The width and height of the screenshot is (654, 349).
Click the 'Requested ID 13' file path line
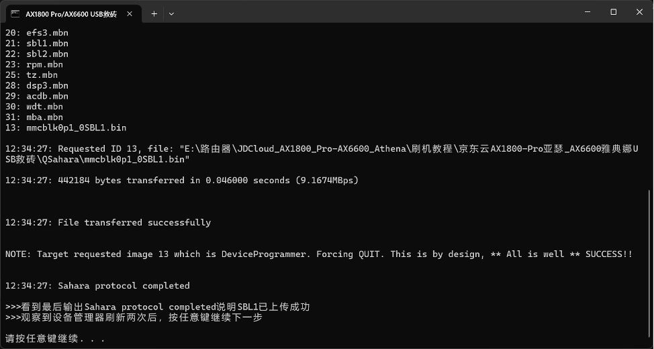click(321, 149)
